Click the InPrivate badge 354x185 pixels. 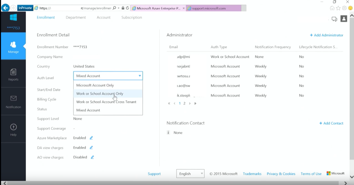tap(25, 8)
